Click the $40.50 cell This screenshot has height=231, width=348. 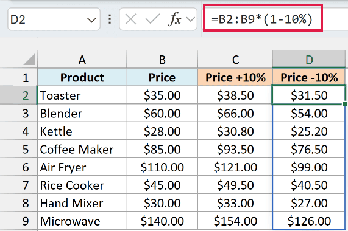point(309,185)
